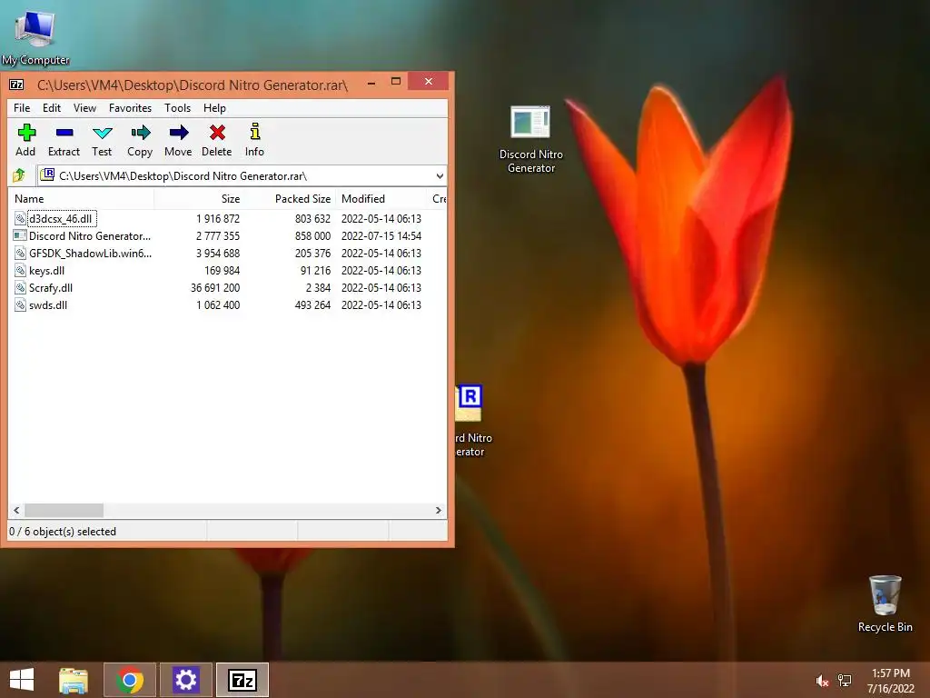The width and height of the screenshot is (930, 698).
Task: Select the d3dcsx_46.dll file icon
Action: [20, 218]
